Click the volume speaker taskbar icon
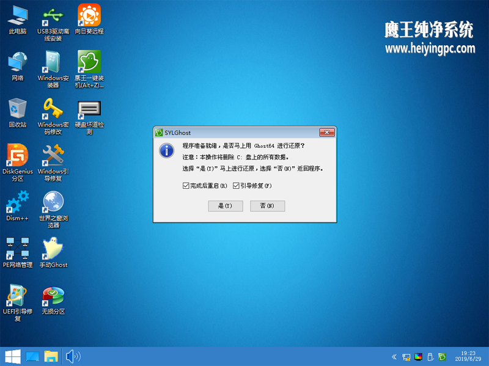 [73, 357]
